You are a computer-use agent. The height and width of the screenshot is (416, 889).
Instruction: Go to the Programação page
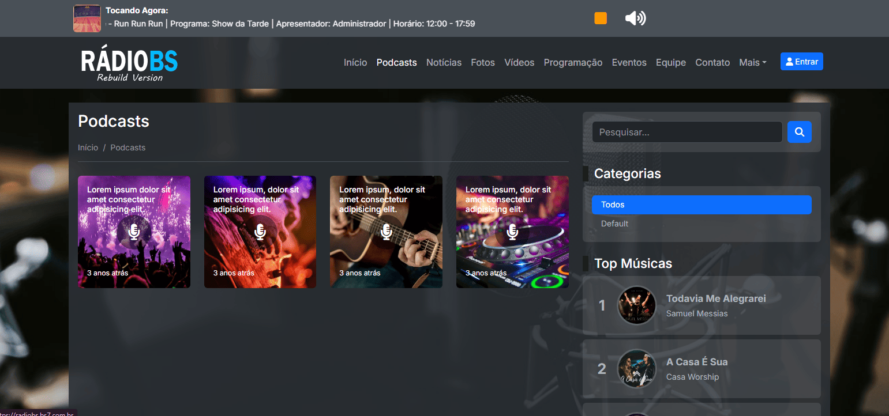(573, 62)
